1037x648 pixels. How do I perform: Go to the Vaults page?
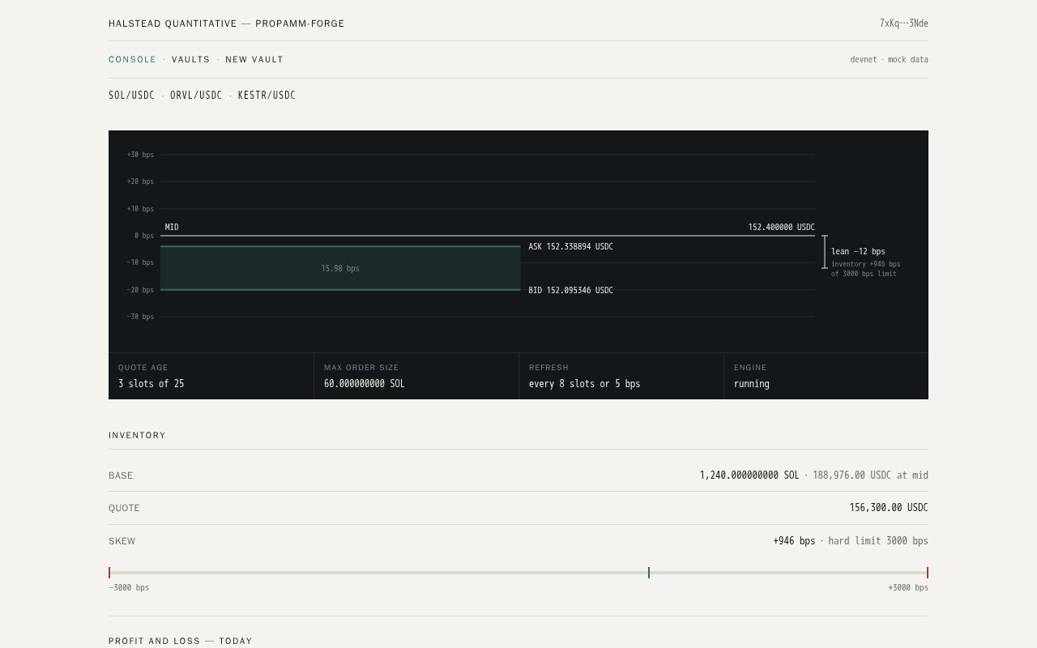coord(190,60)
